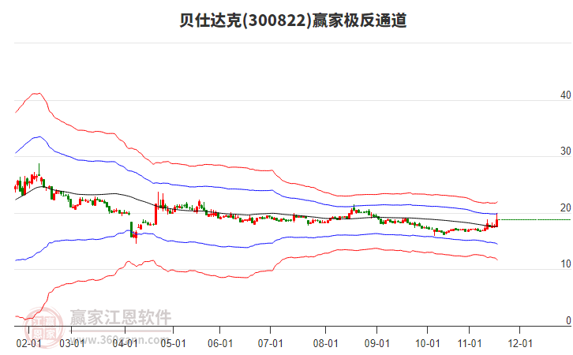Screen dimensions: 573x355
Task: Click the last red candlestick in November
Action: click(x=496, y=220)
